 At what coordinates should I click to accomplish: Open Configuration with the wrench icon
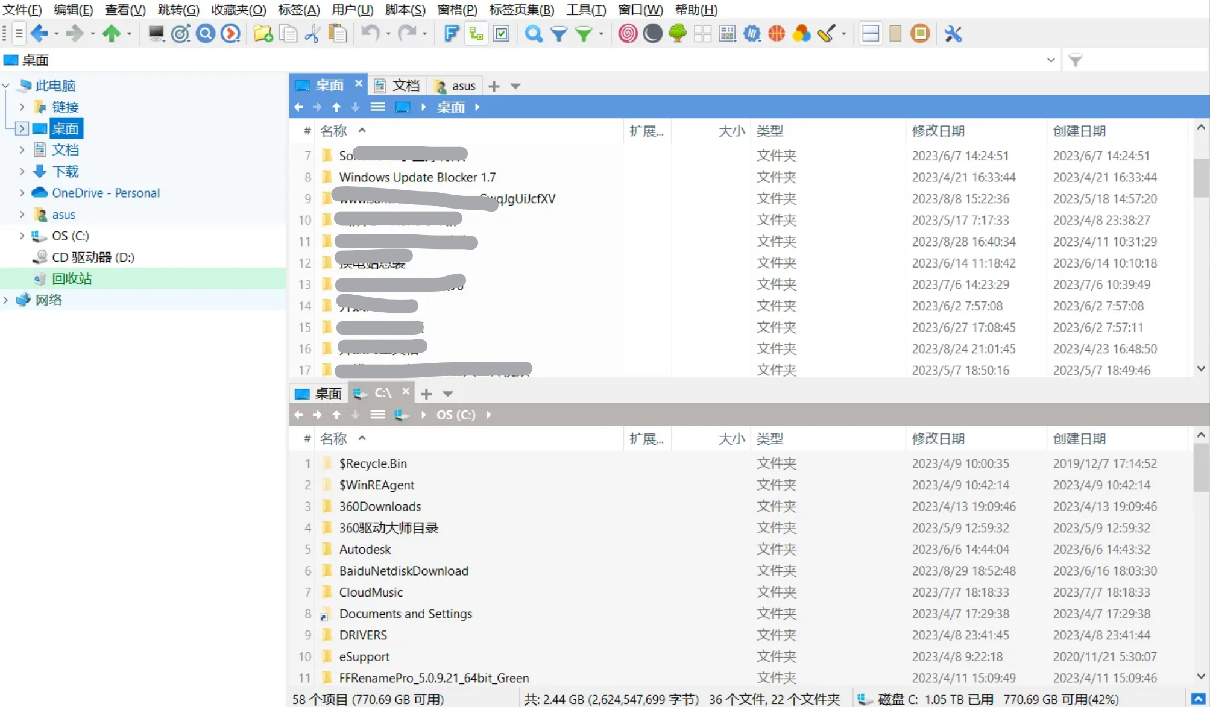[x=953, y=33]
